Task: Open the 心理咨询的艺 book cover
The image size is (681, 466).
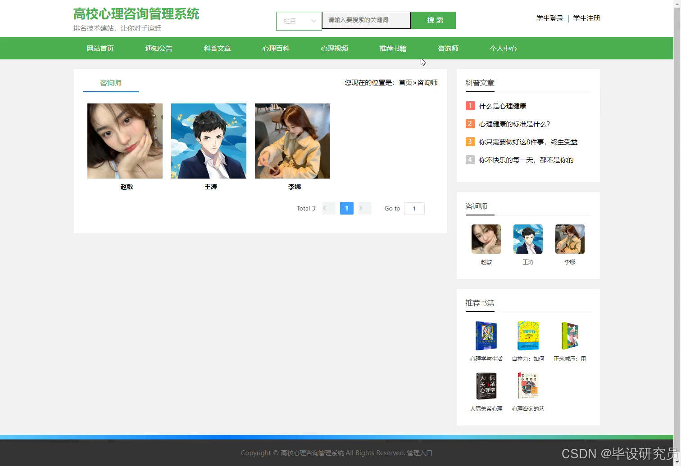Action: click(528, 386)
